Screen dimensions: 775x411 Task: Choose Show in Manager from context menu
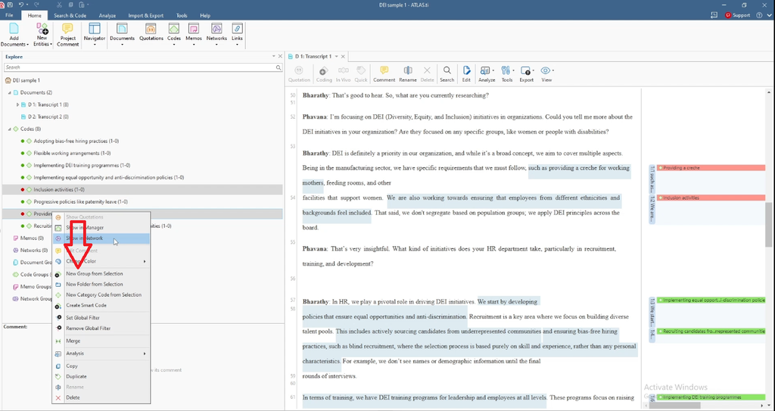pos(101,228)
